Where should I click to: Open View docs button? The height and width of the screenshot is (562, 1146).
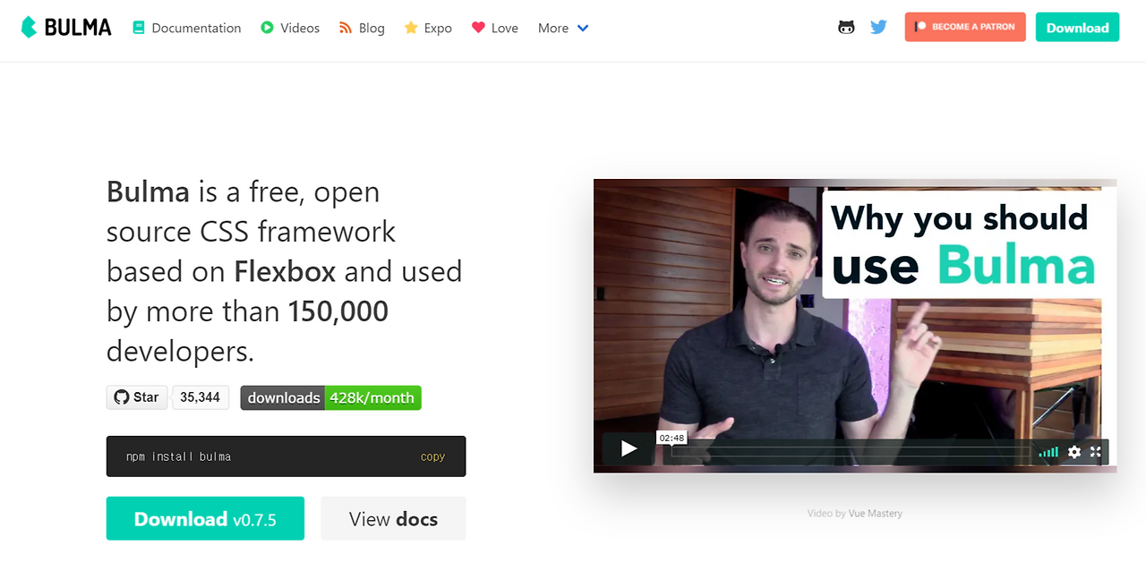[x=393, y=518]
